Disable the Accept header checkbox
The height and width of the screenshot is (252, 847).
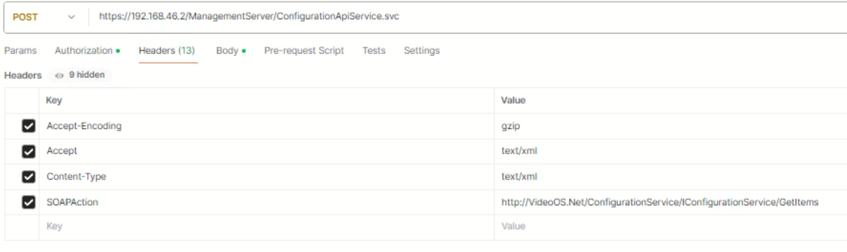28,151
